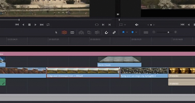Image resolution: width=195 pixels, height=103 pixels.
Task: Toggle loop playback in source viewer
Action: 48,25
